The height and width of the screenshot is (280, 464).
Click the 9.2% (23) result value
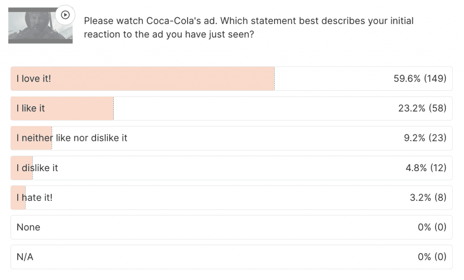(x=425, y=138)
